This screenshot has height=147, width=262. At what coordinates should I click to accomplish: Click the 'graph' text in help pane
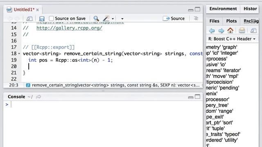[x=230, y=47]
